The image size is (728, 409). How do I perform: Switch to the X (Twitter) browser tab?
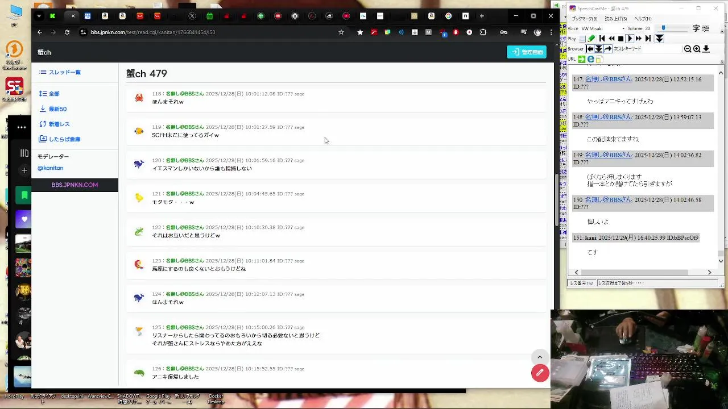point(192,16)
